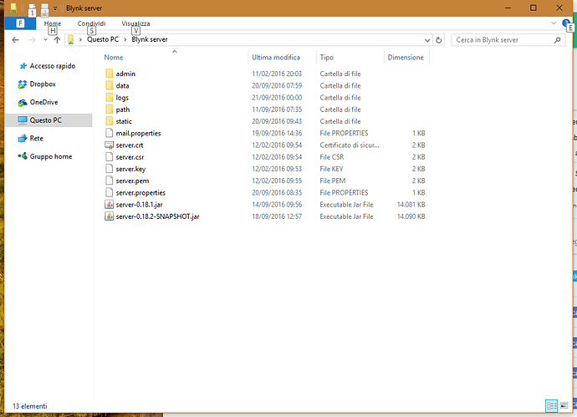Switch to details view layout icon

pos(552,405)
